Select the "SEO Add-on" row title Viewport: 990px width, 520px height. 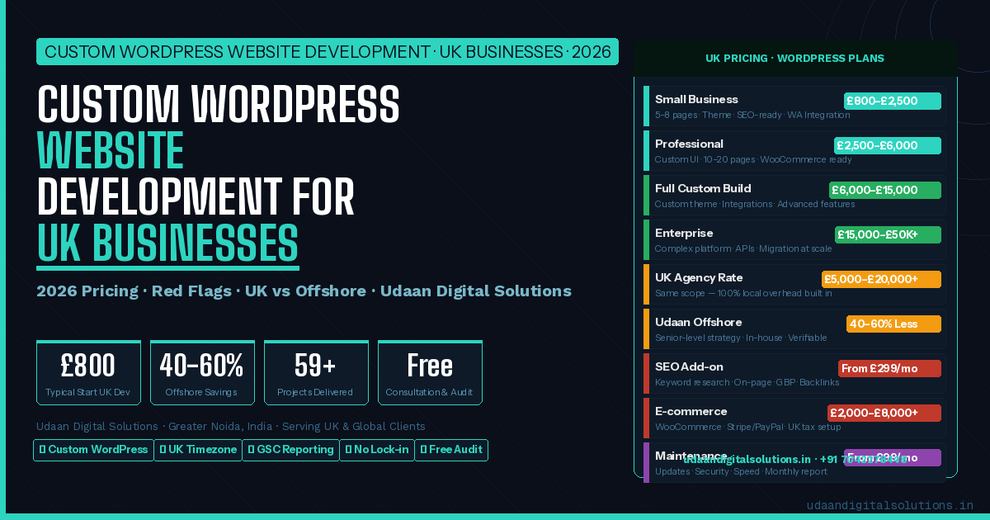click(x=689, y=367)
